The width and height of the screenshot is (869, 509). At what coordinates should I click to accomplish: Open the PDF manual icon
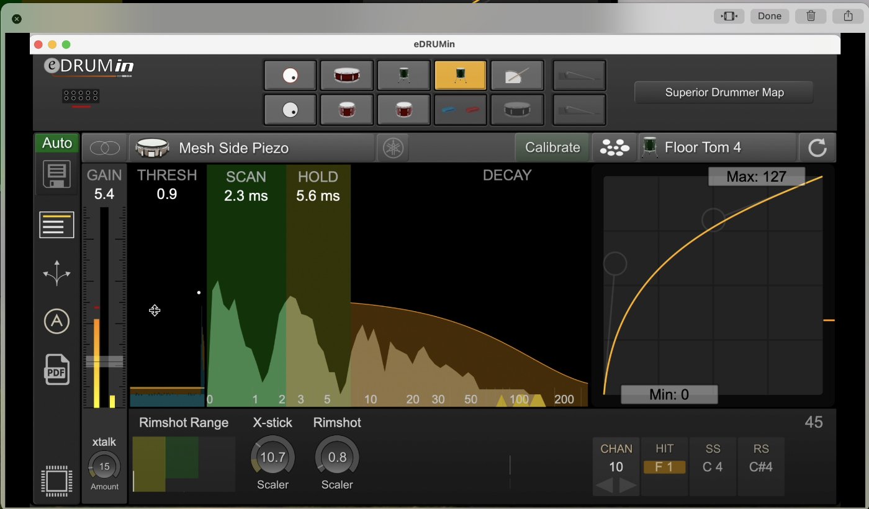click(x=56, y=370)
